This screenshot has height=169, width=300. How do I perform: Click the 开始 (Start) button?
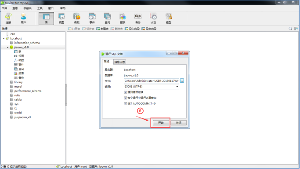coord(161,123)
